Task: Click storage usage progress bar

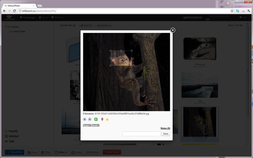Action: point(219,19)
